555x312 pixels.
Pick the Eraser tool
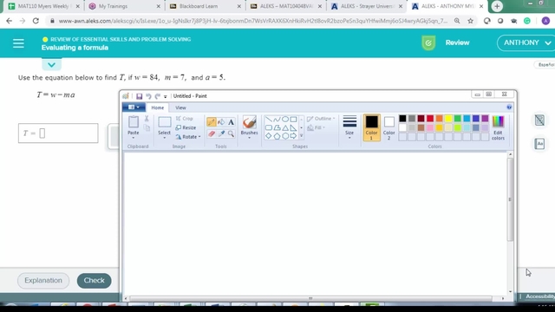(x=212, y=133)
